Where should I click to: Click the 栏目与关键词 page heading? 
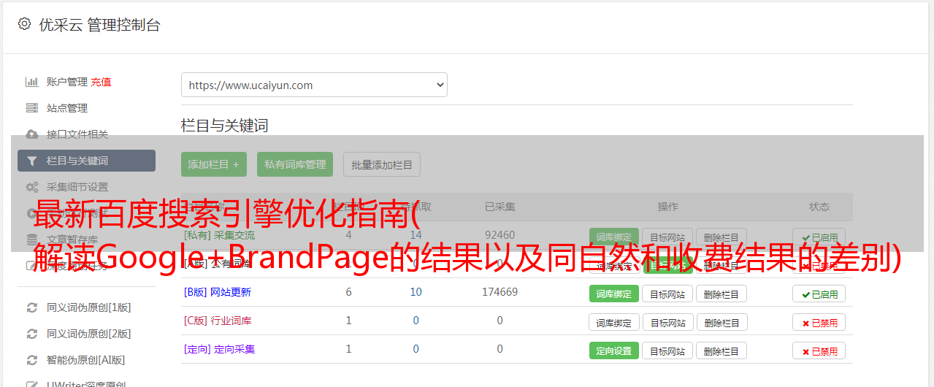(x=225, y=126)
